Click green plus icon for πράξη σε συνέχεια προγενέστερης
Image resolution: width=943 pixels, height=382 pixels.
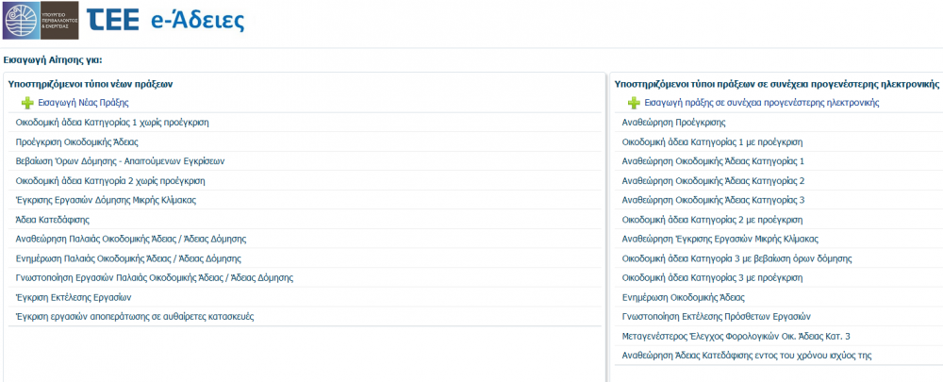pos(634,103)
